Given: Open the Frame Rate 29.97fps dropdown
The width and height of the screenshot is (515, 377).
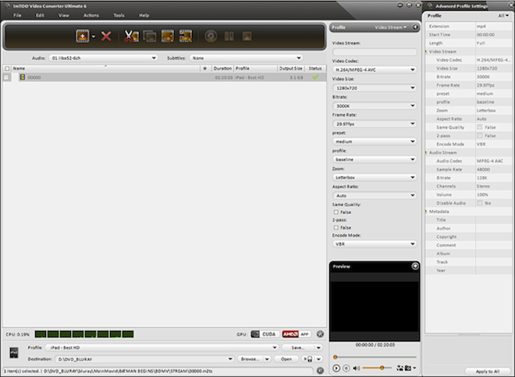Looking at the screenshot, I should pyautogui.click(x=375, y=123).
